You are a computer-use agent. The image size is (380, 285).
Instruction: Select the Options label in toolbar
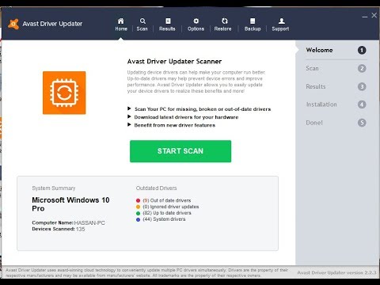click(196, 28)
